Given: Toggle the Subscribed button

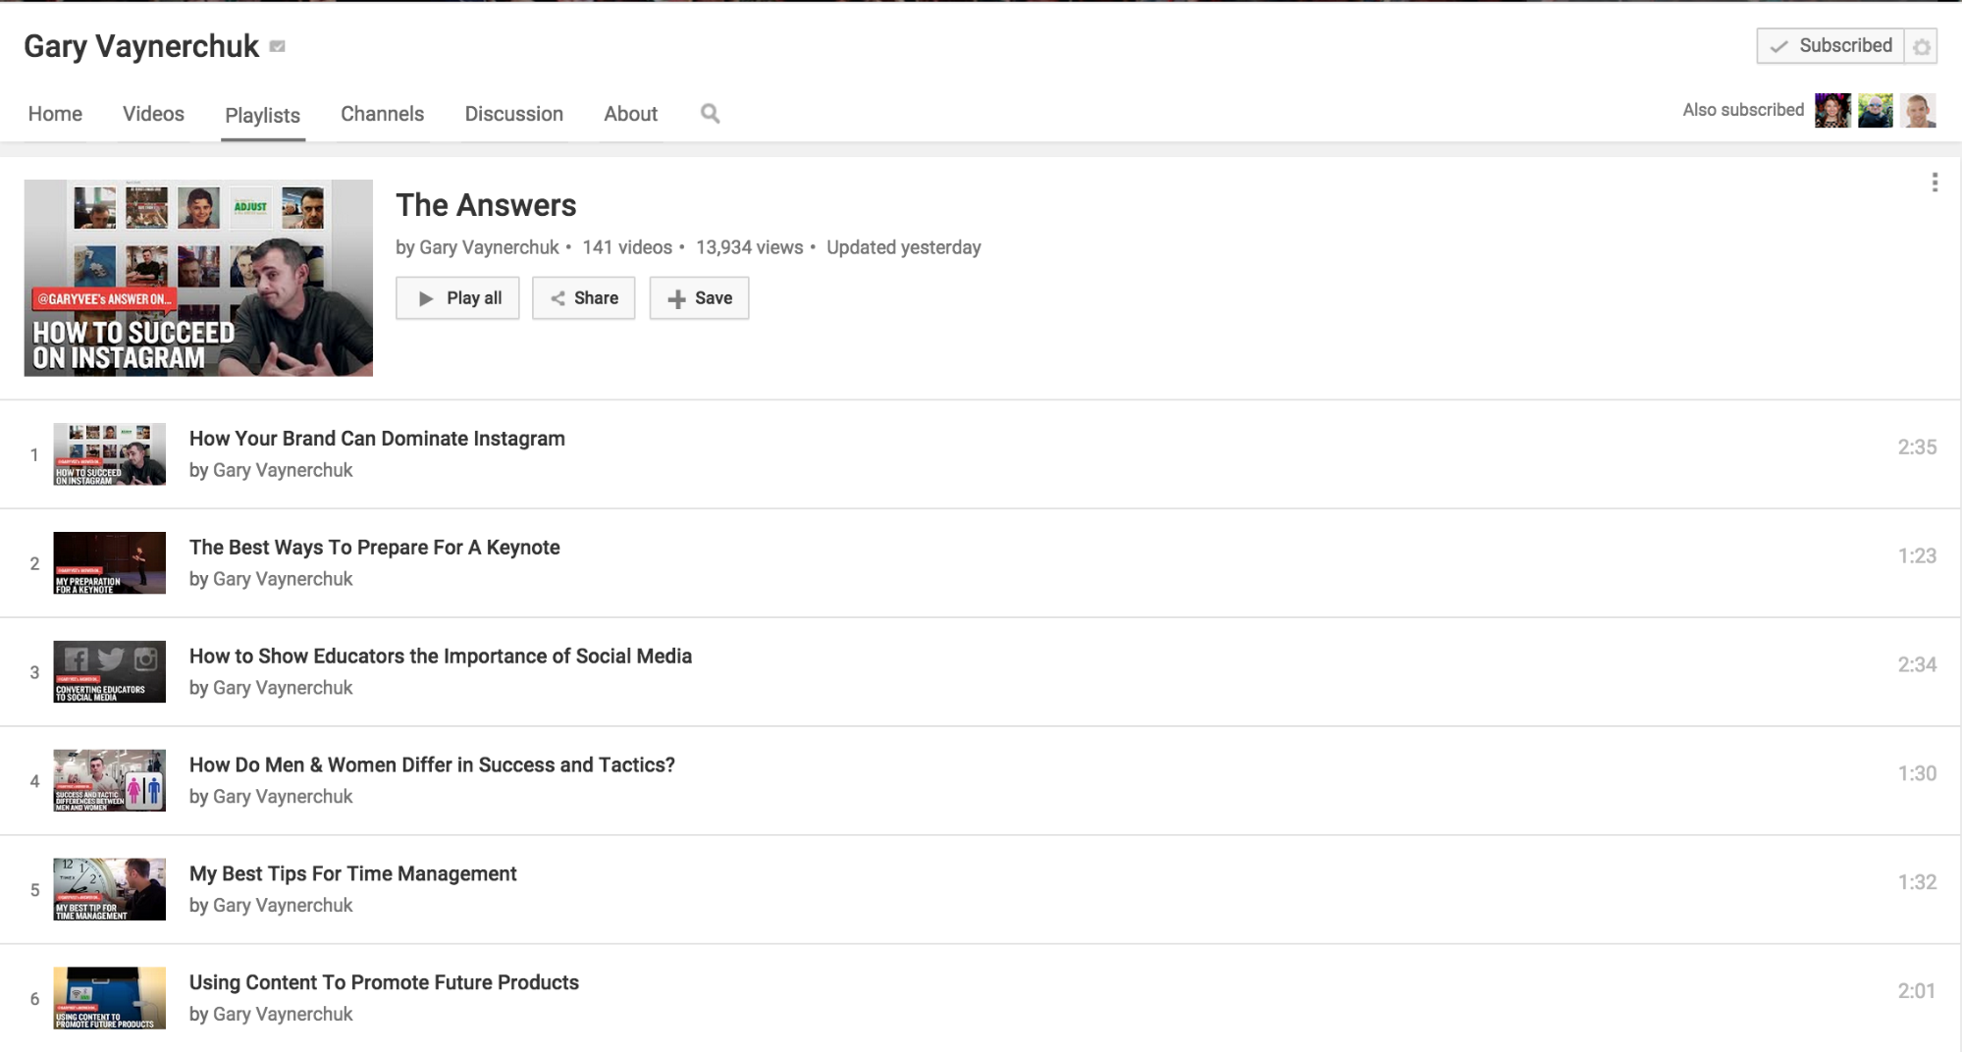Looking at the screenshot, I should (x=1830, y=46).
